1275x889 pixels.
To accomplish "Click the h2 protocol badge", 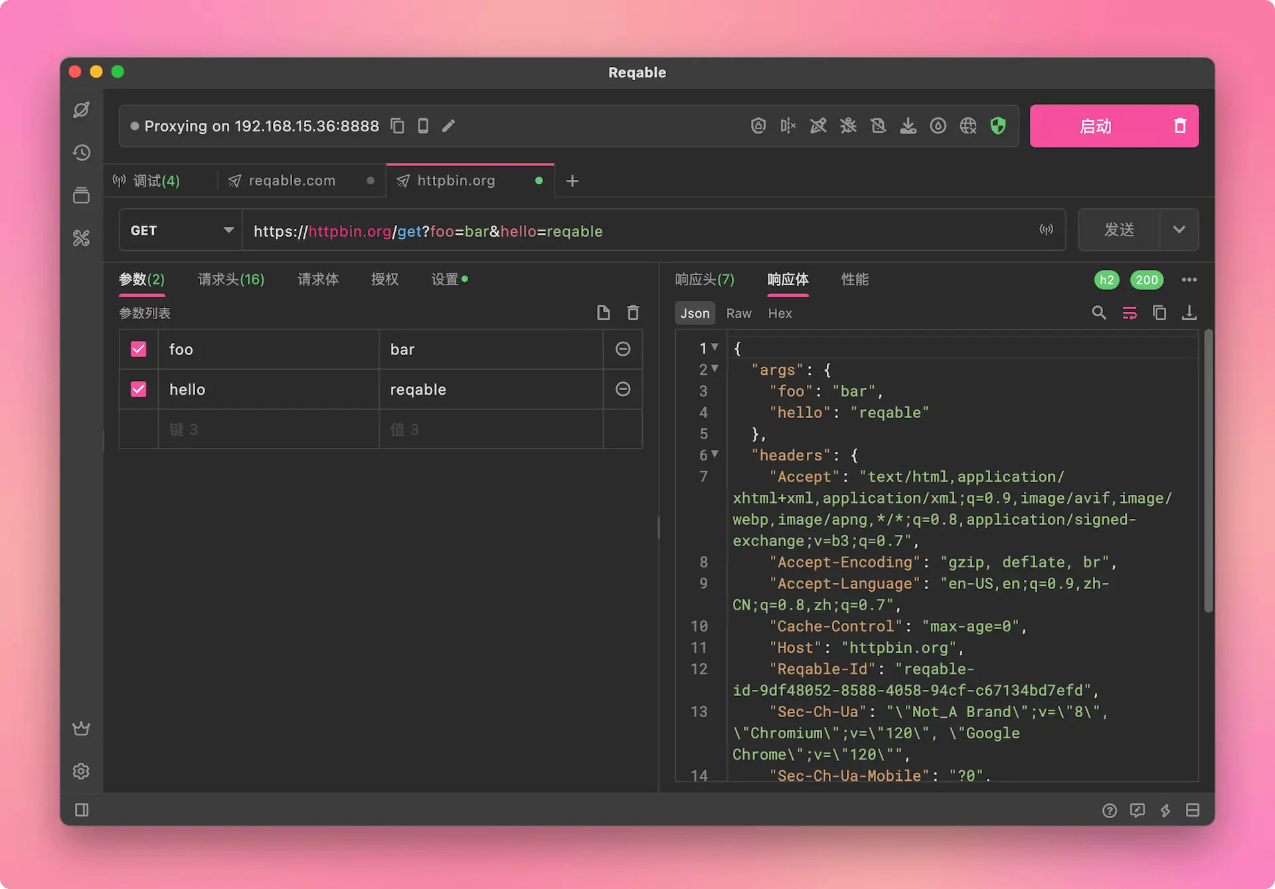I will [1106, 279].
